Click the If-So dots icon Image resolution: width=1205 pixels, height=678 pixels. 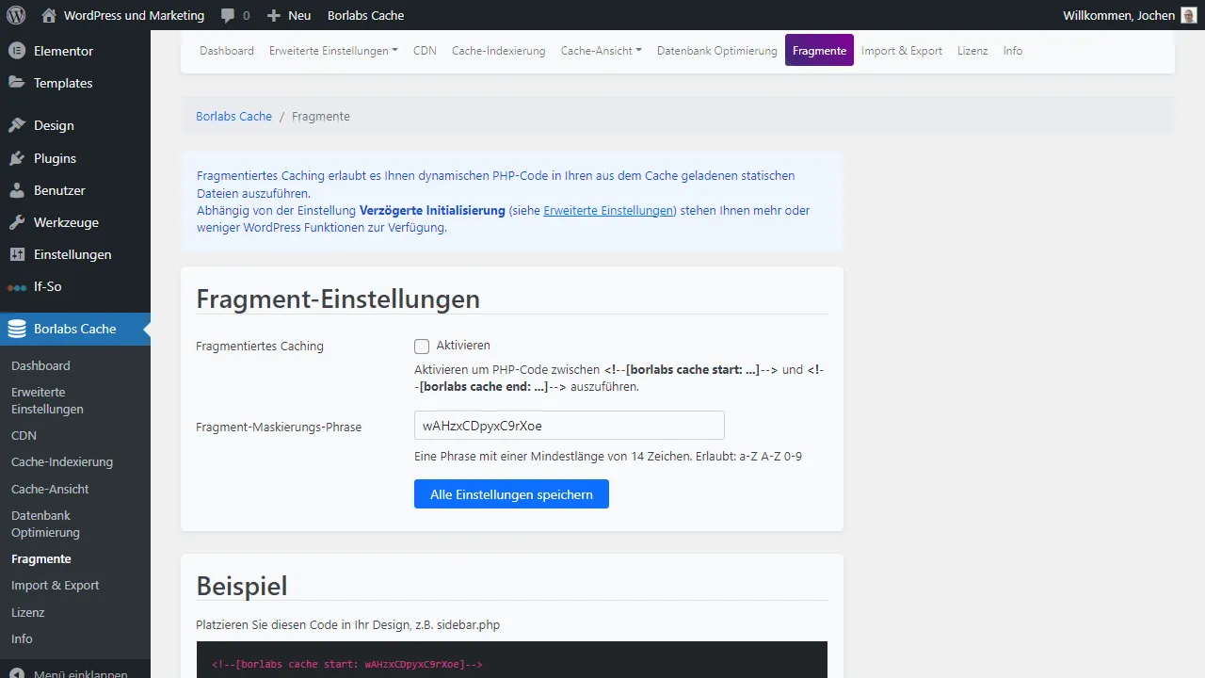pos(16,287)
